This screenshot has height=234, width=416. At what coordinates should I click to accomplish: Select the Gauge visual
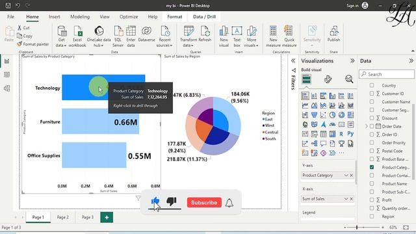(x=332, y=124)
